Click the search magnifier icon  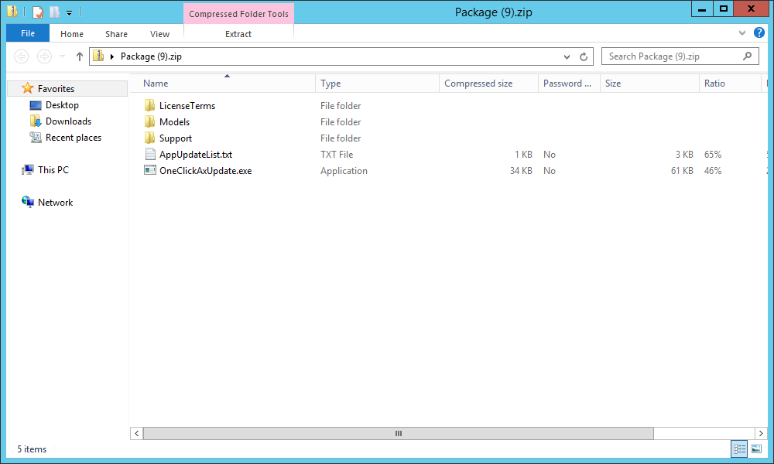coord(747,56)
